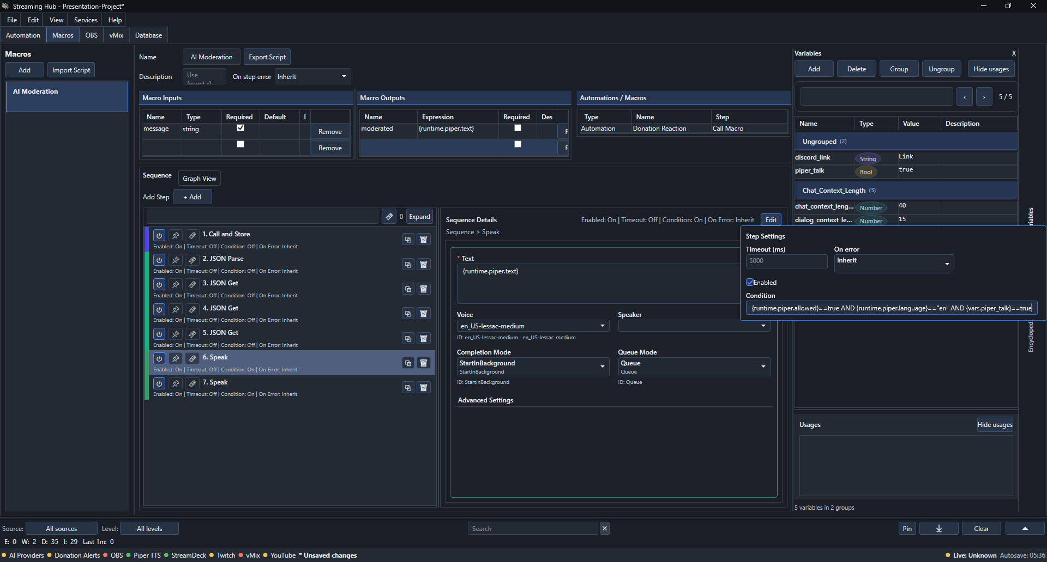Click the tag icon on 1. Call and Store
The height and width of the screenshot is (562, 1047).
(192, 235)
